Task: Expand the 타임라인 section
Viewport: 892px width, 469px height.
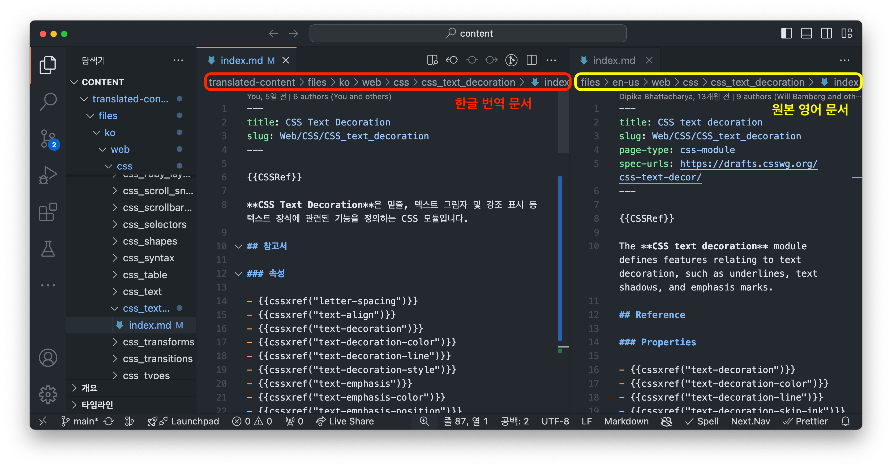Action: pos(97,405)
